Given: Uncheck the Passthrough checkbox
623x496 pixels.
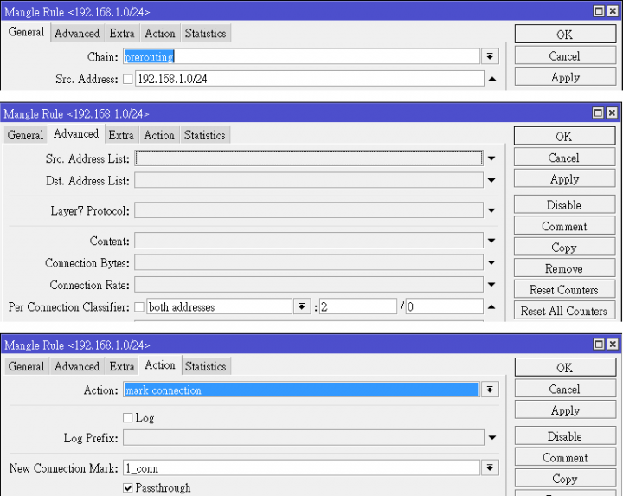Looking at the screenshot, I should pos(127,487).
